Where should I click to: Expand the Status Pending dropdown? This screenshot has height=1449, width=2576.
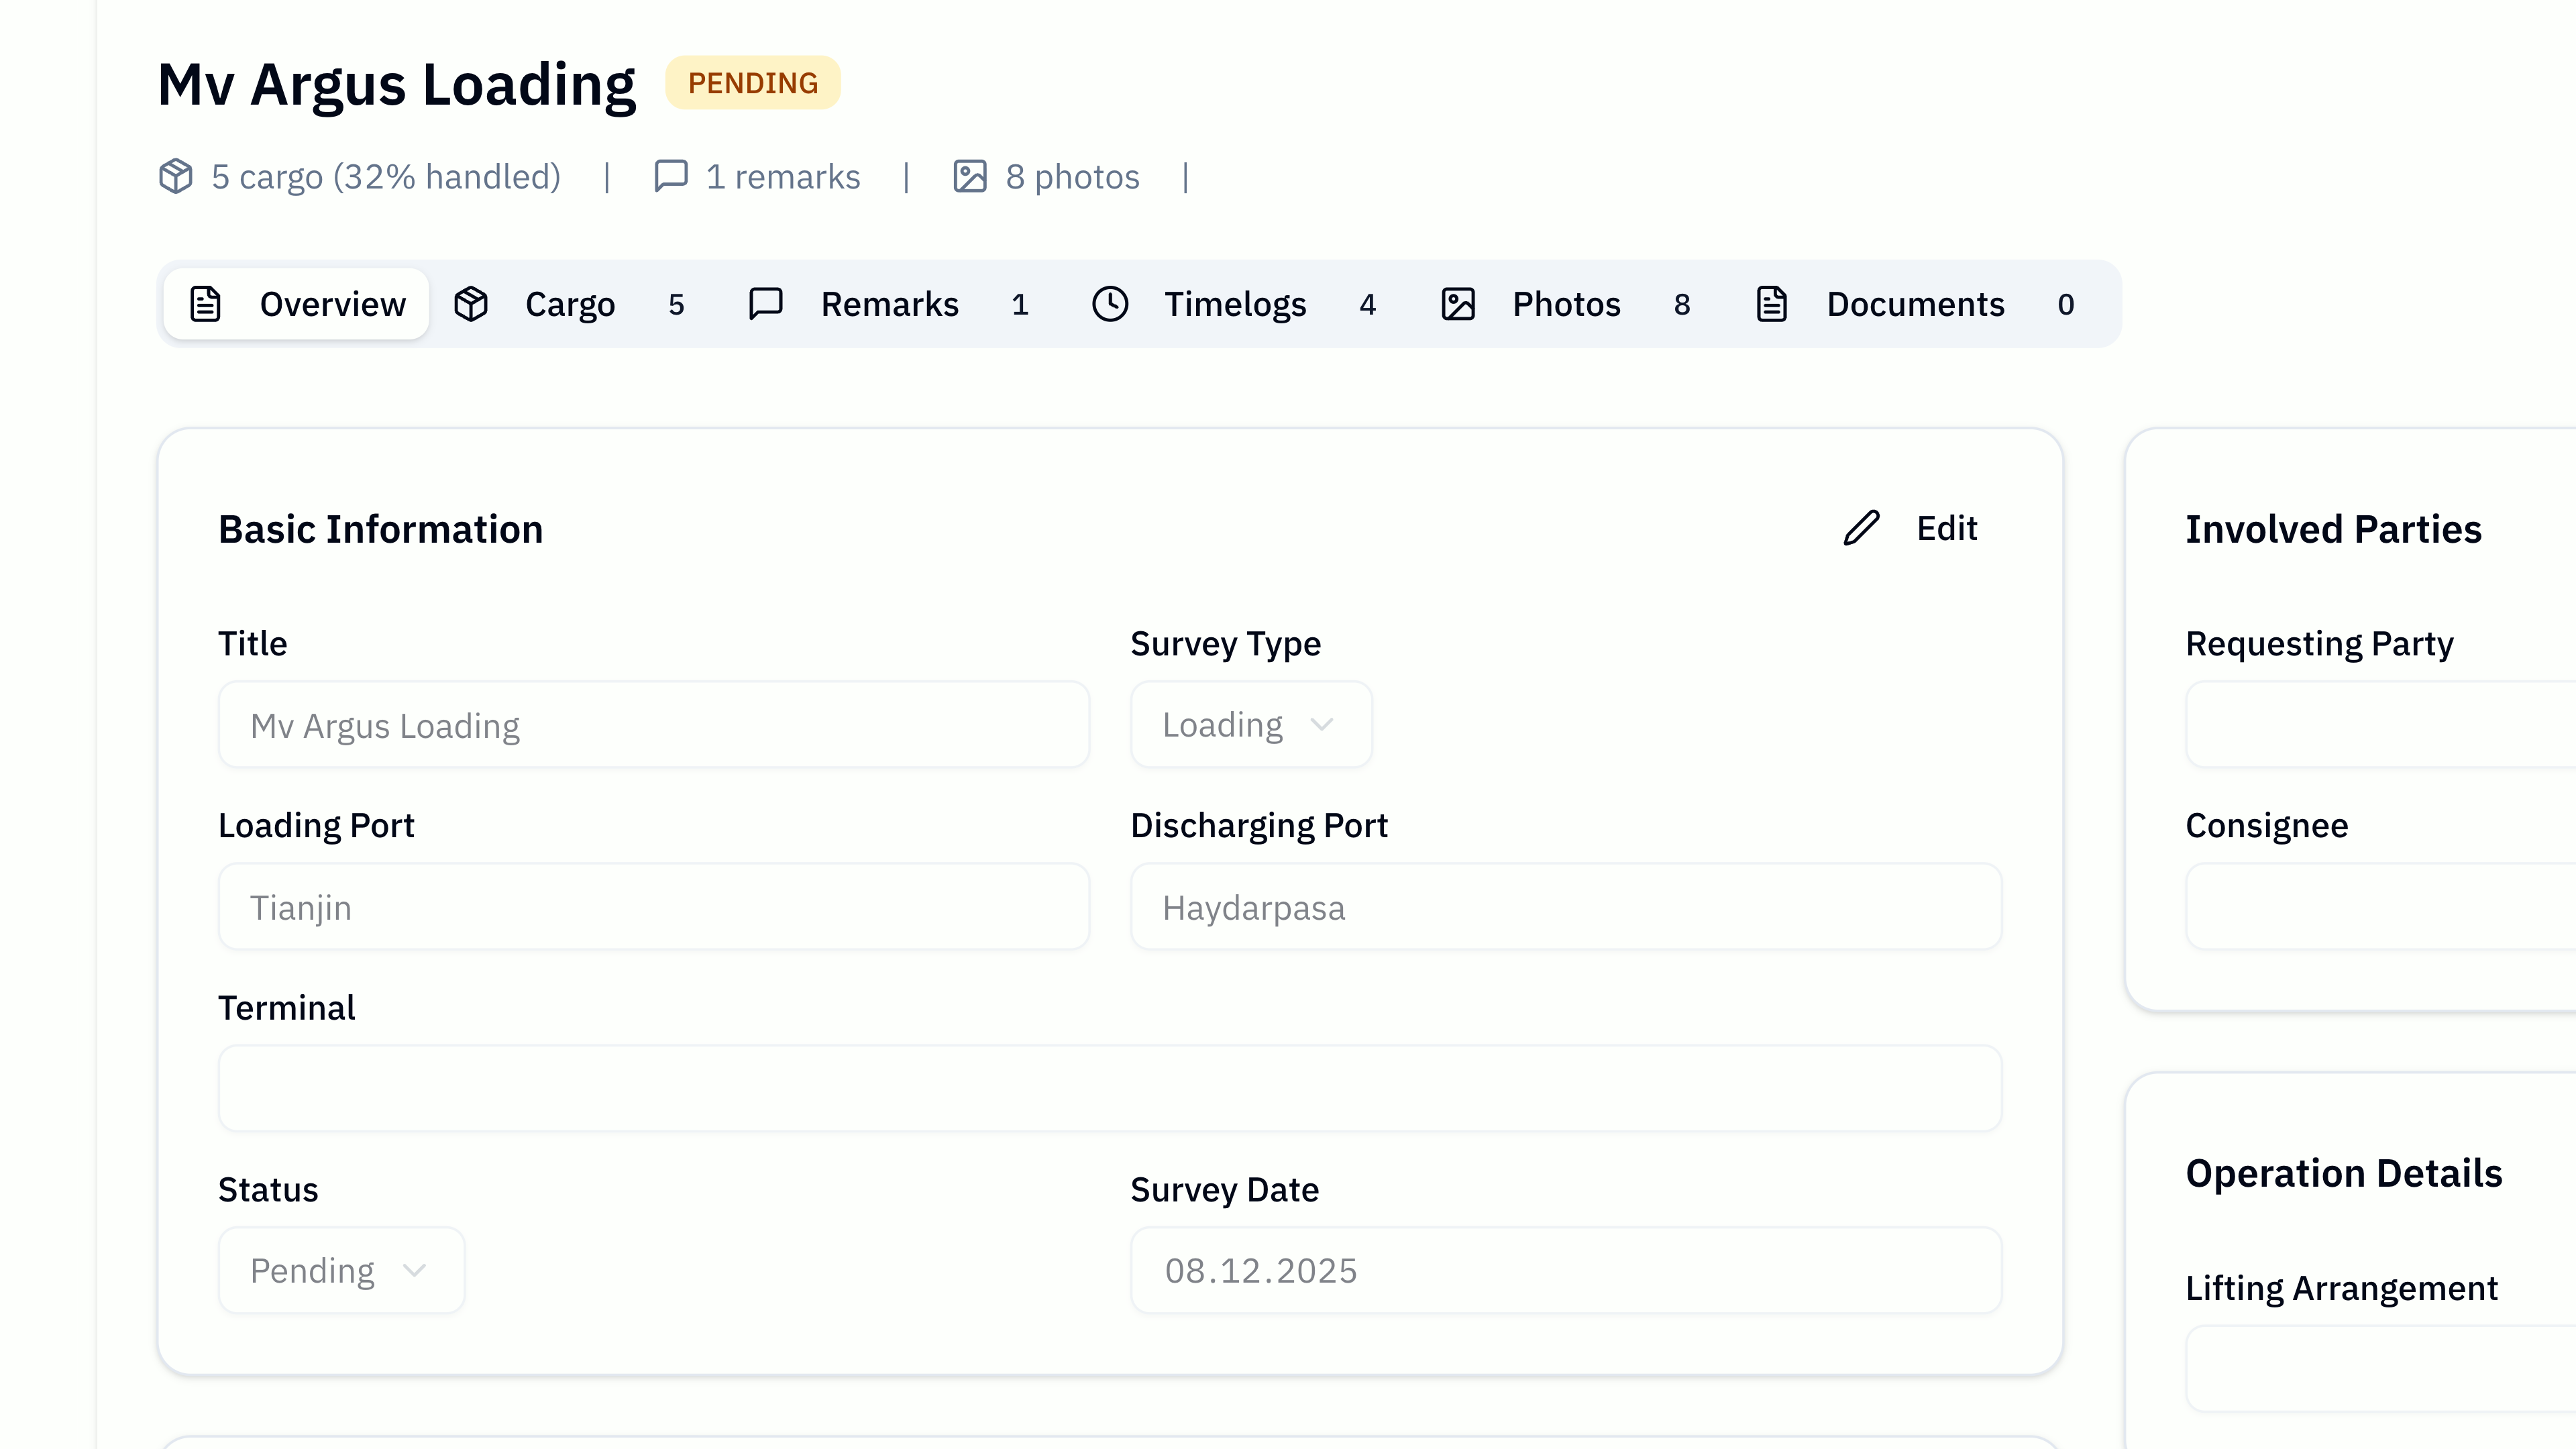tap(341, 1270)
